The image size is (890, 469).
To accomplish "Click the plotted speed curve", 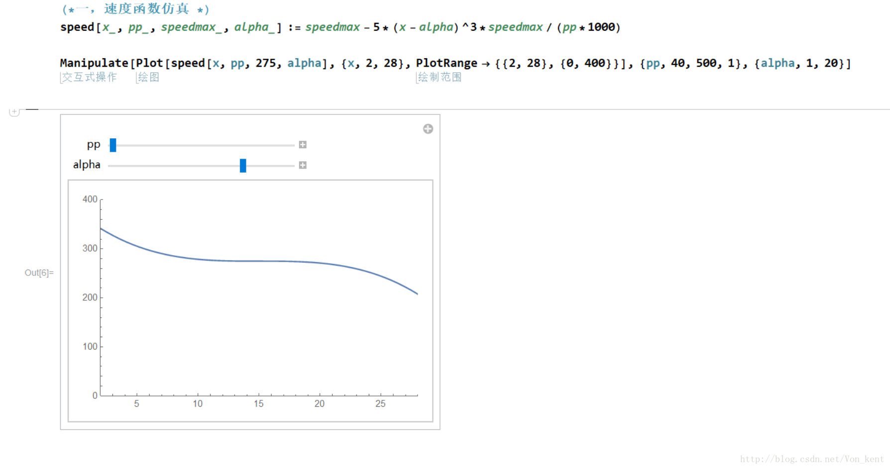I will (x=259, y=261).
